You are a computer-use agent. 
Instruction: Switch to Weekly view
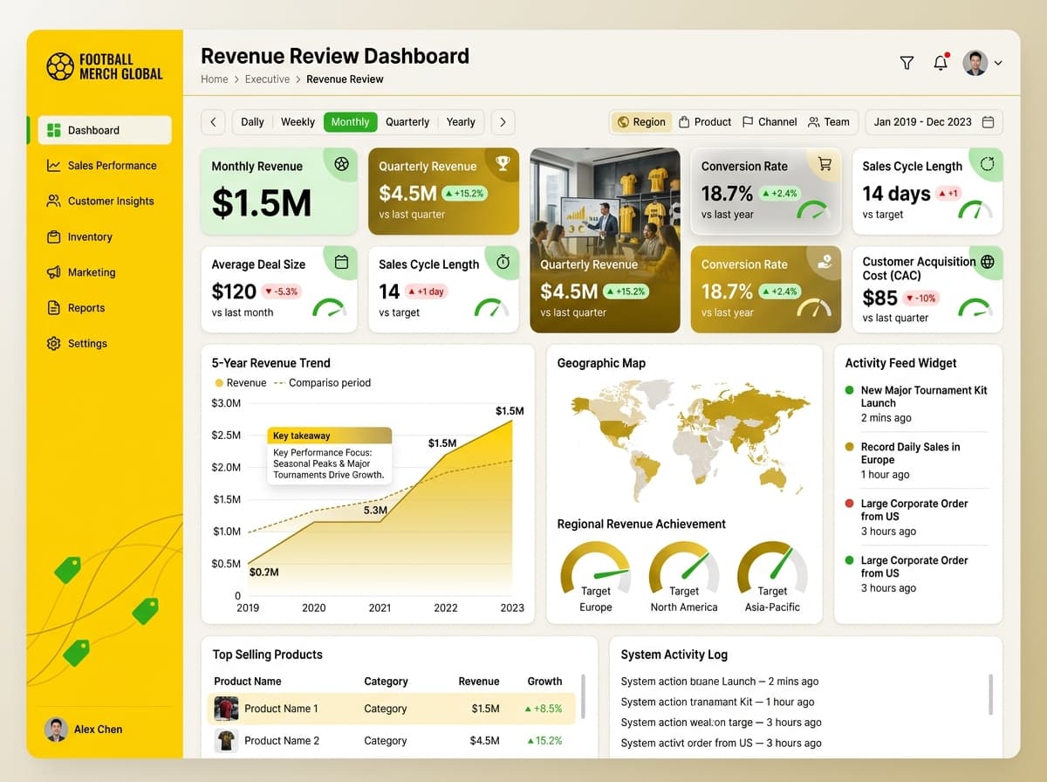pos(298,122)
